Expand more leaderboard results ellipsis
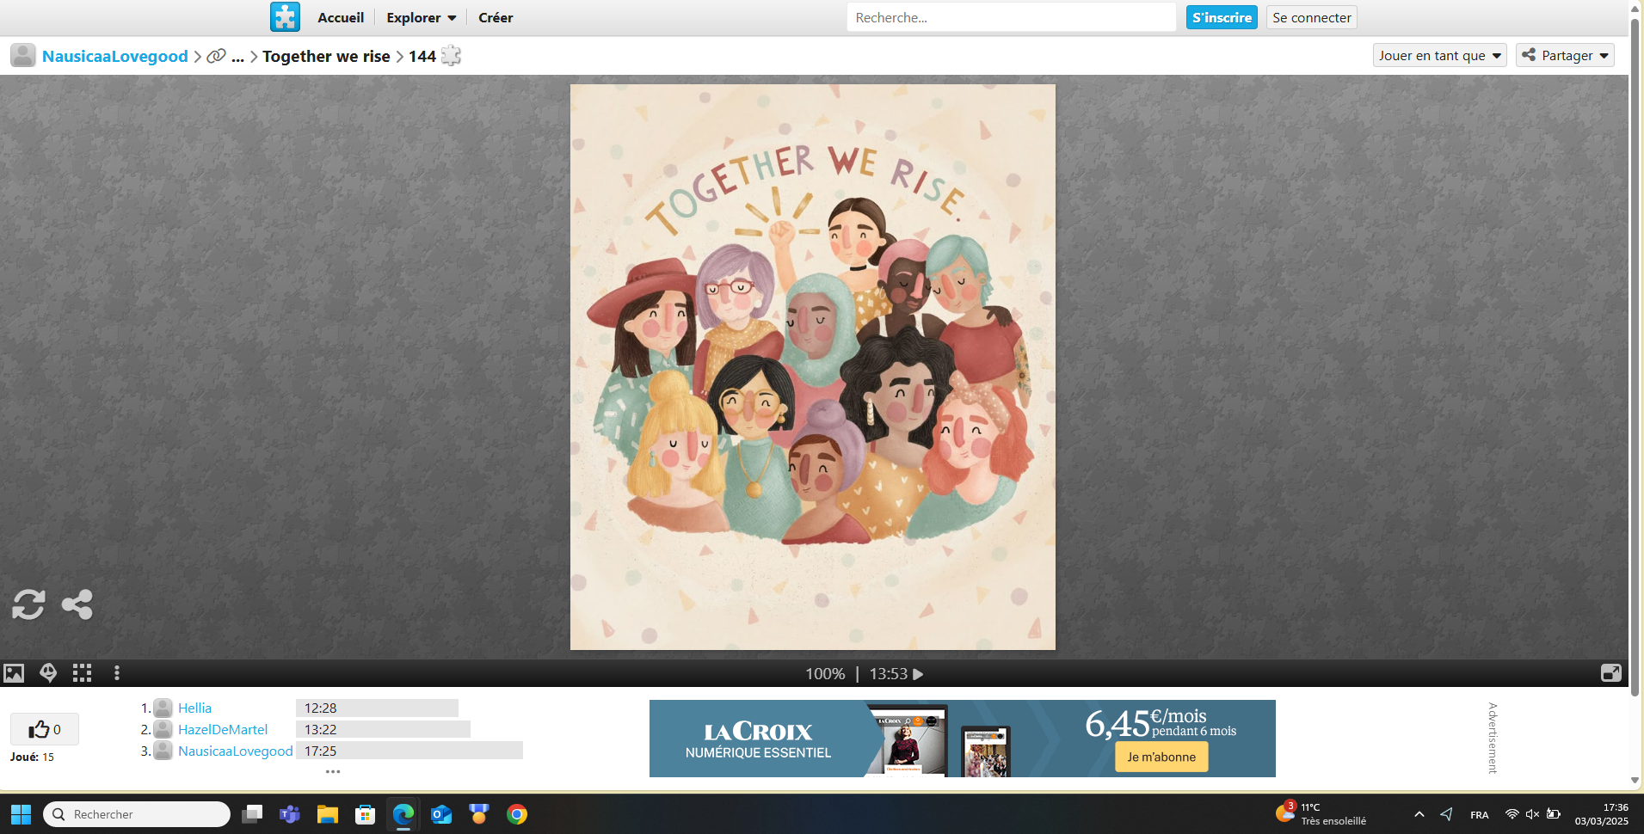This screenshot has width=1644, height=834. point(333,771)
